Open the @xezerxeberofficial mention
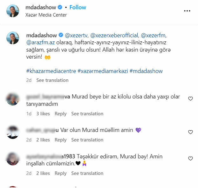The image size is (198, 188). [x=115, y=35]
